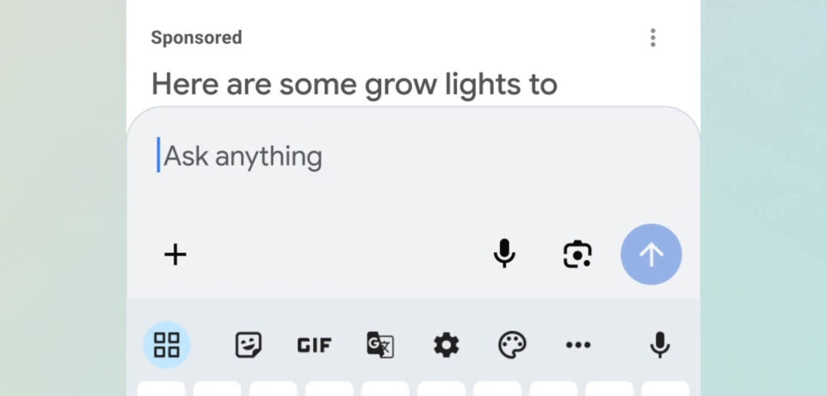
Task: Start voice typing with the keyboard toolbar microphone
Action: (x=660, y=345)
